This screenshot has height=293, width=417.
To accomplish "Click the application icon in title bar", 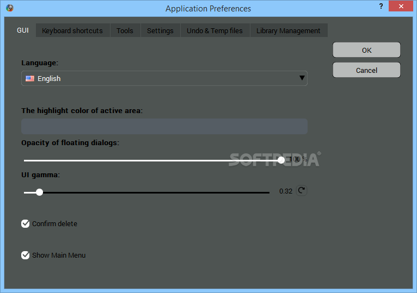I will [10, 8].
